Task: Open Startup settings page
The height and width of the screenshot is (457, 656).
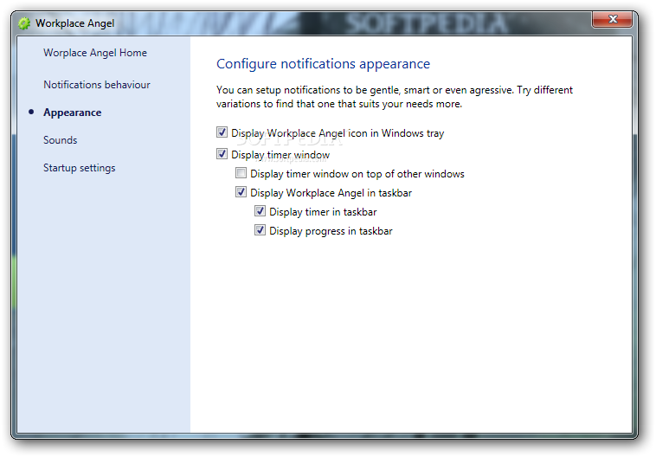Action: point(79,168)
